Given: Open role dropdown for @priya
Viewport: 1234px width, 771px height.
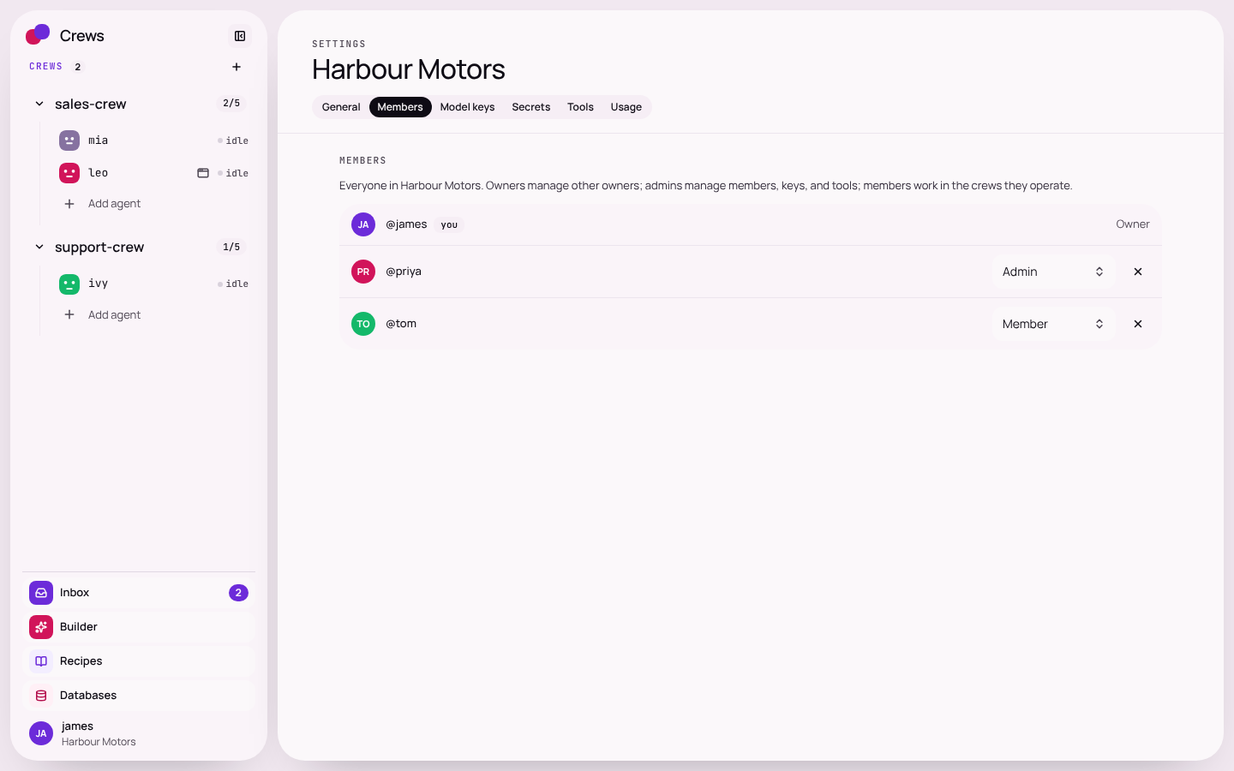Looking at the screenshot, I should [x=1053, y=272].
